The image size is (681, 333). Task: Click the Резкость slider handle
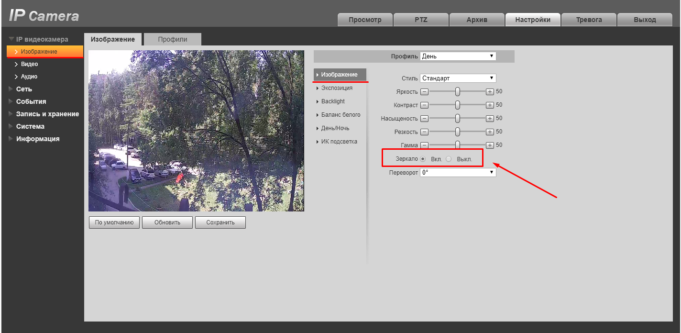click(x=458, y=132)
